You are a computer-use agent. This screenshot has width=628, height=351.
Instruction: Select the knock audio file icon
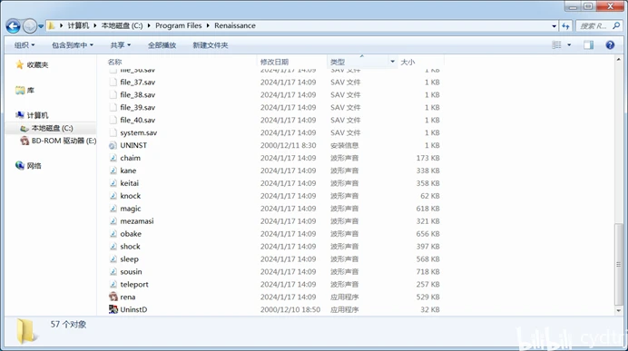point(113,196)
